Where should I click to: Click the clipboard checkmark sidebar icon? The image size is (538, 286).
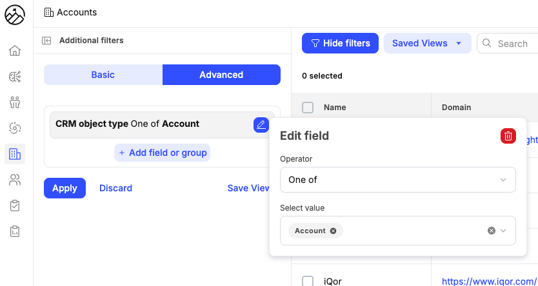pos(15,205)
